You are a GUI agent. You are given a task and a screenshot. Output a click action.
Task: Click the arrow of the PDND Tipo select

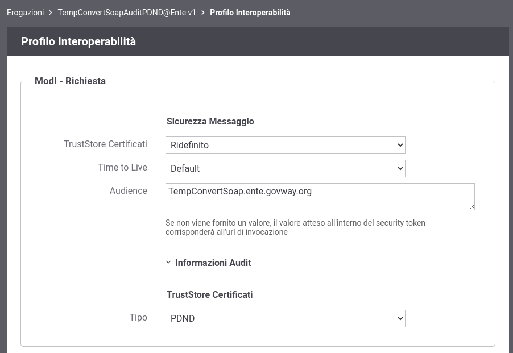click(400, 318)
